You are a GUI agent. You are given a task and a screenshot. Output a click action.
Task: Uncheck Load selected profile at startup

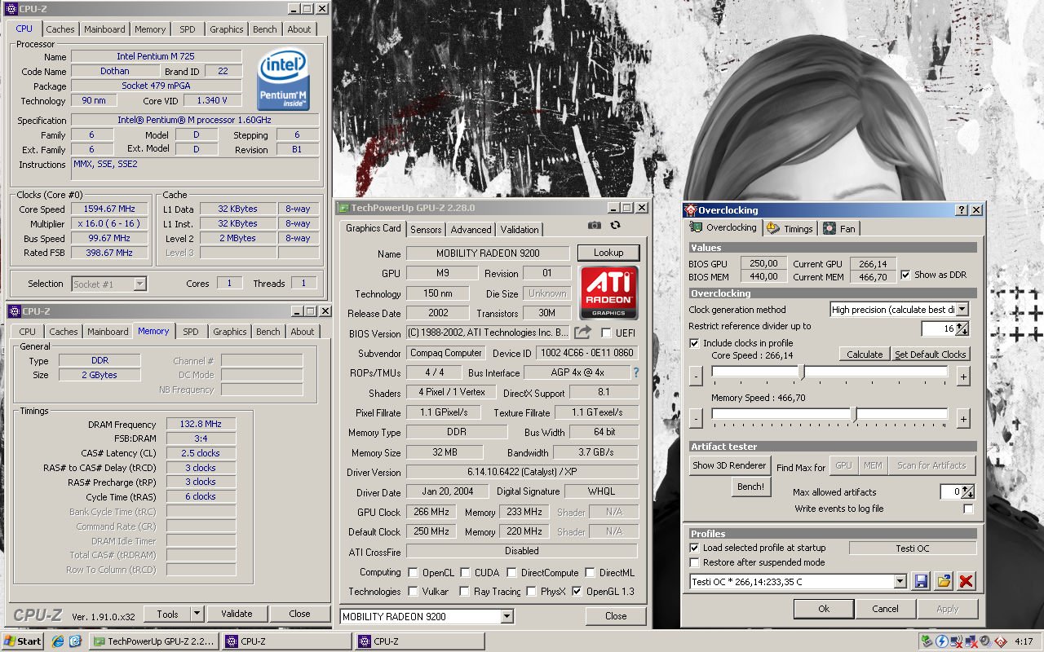[694, 548]
